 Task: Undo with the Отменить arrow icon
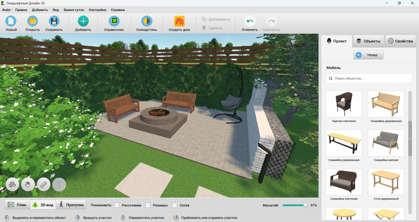pyautogui.click(x=250, y=21)
